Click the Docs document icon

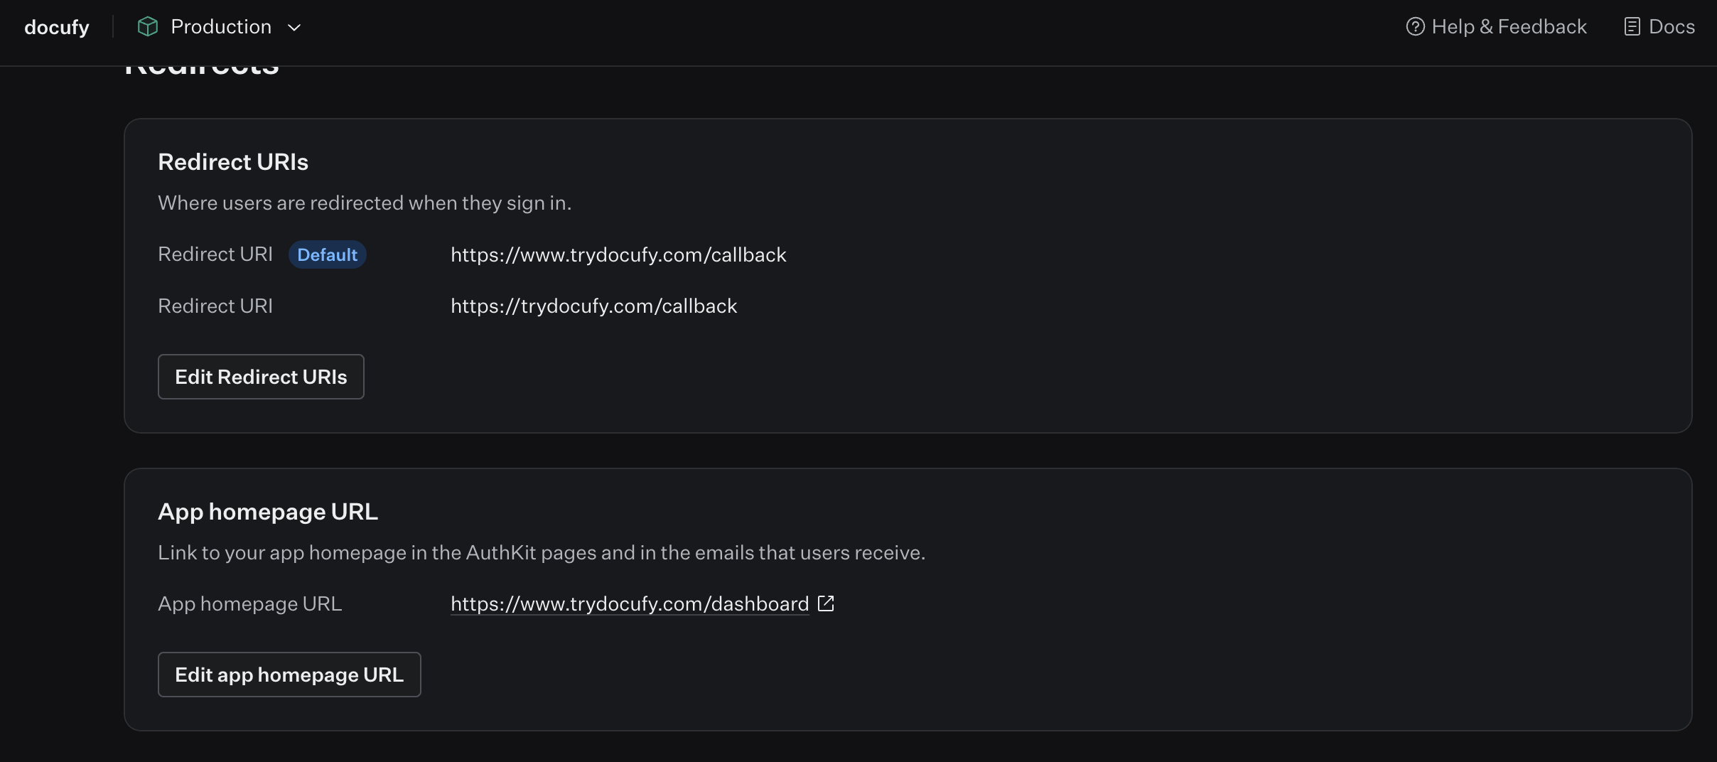tap(1632, 27)
